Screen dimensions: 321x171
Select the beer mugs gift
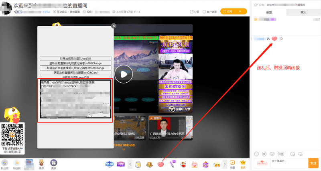pos(217,164)
